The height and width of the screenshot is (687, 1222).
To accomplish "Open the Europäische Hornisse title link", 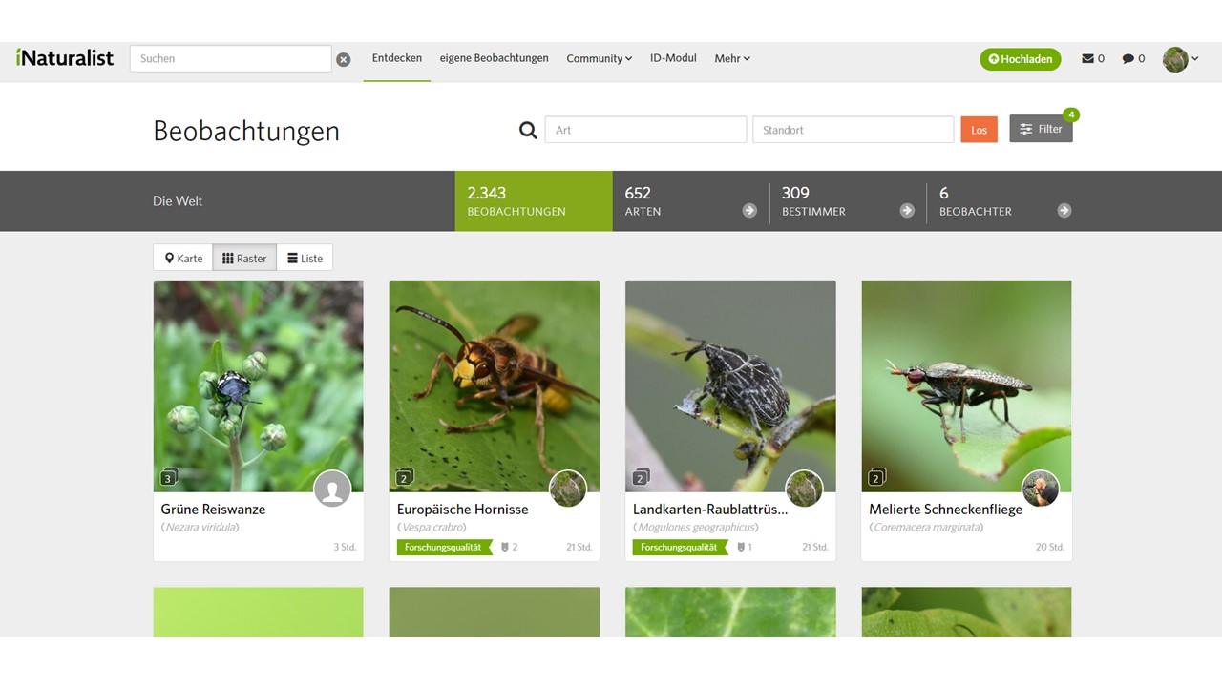I will [x=463, y=510].
